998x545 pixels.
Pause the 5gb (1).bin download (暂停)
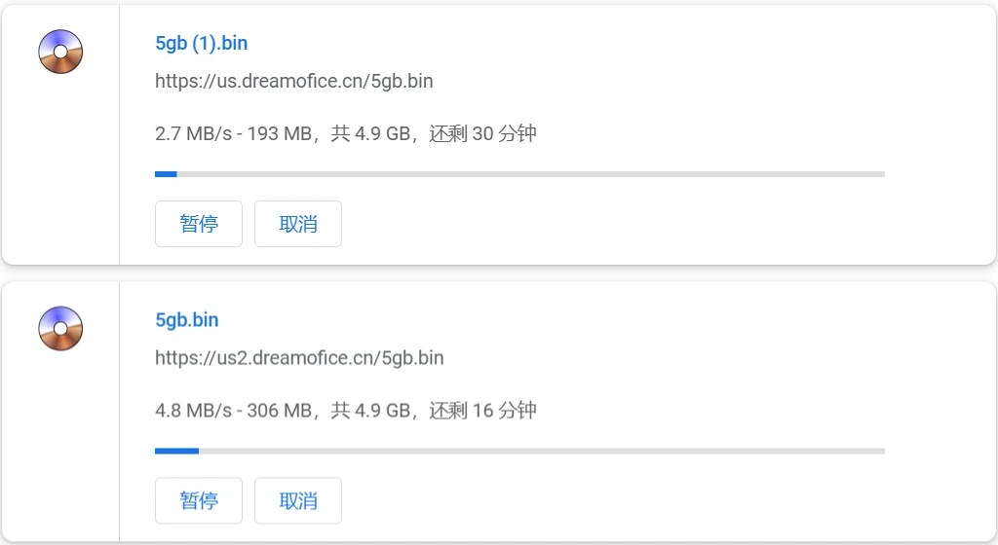tap(198, 224)
